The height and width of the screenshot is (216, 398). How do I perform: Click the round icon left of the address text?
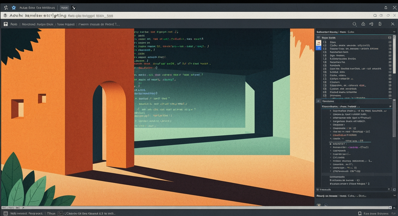point(5,16)
